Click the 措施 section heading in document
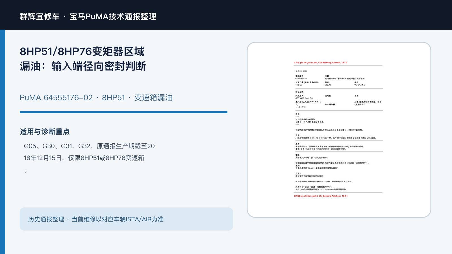This screenshot has width=452, height=254. [297, 155]
